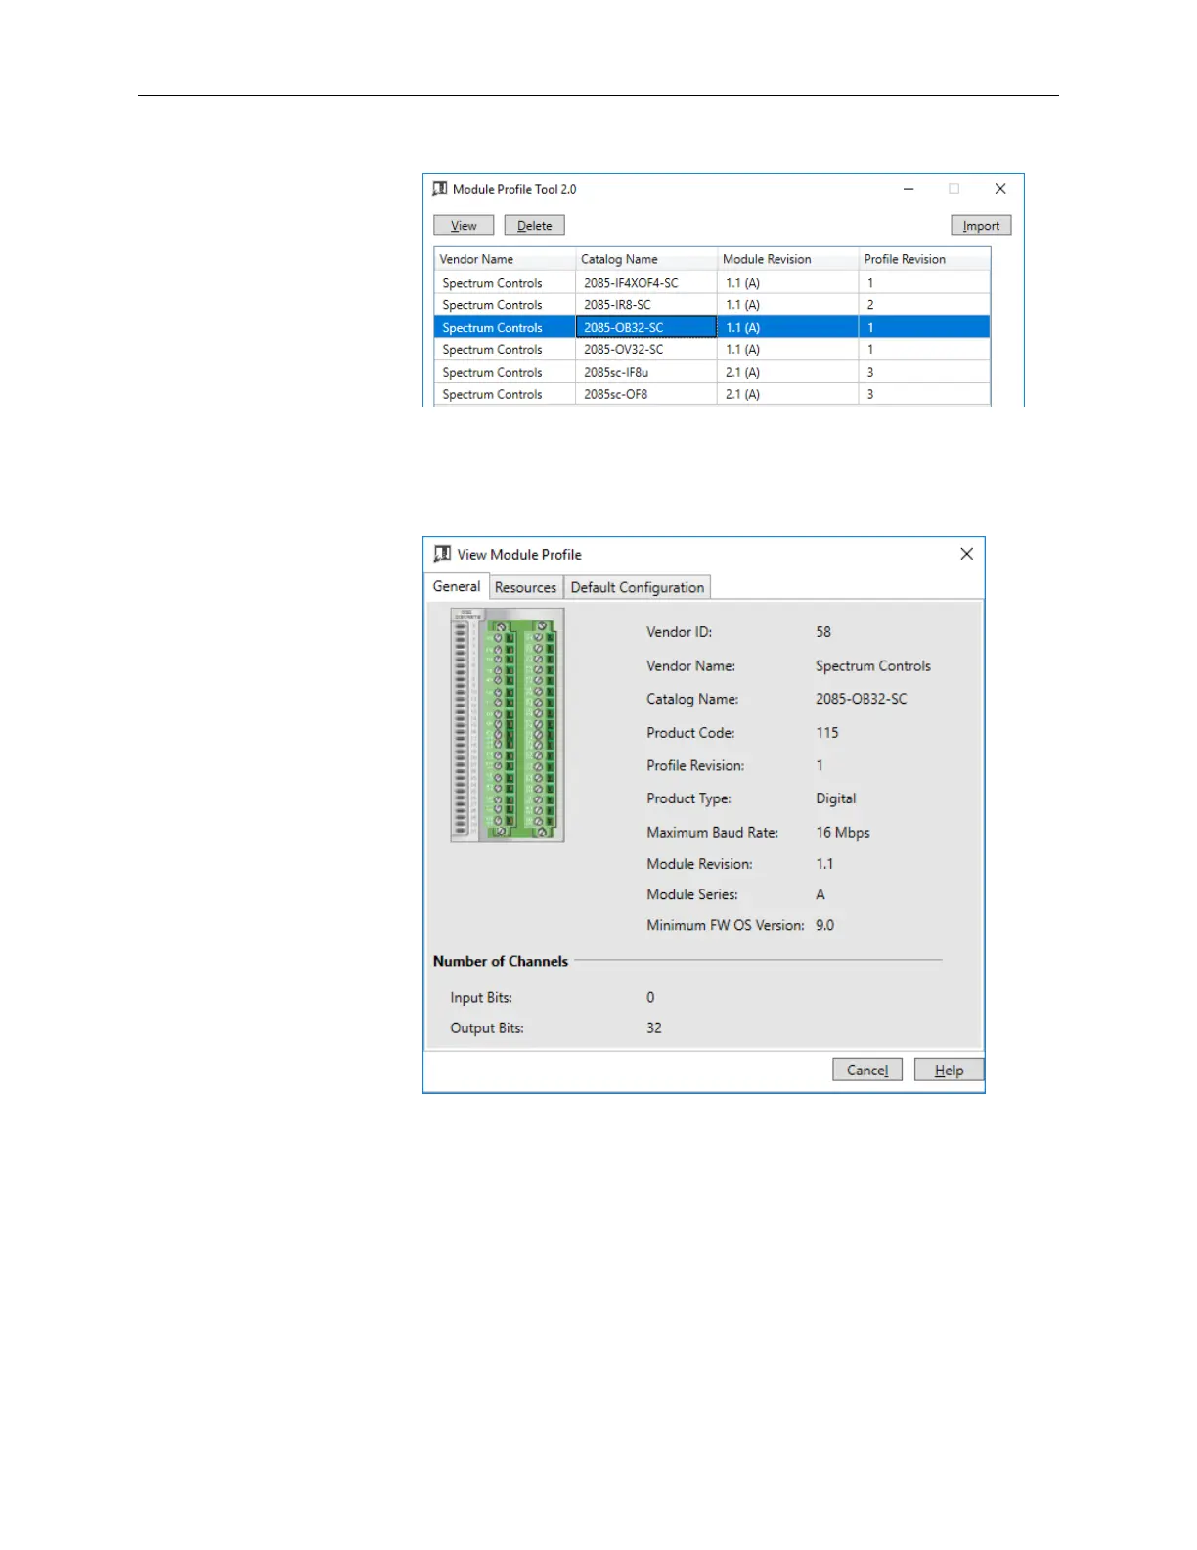This screenshot has width=1197, height=1550.
Task: Close the Module Profile Tool window
Action: 1000,189
